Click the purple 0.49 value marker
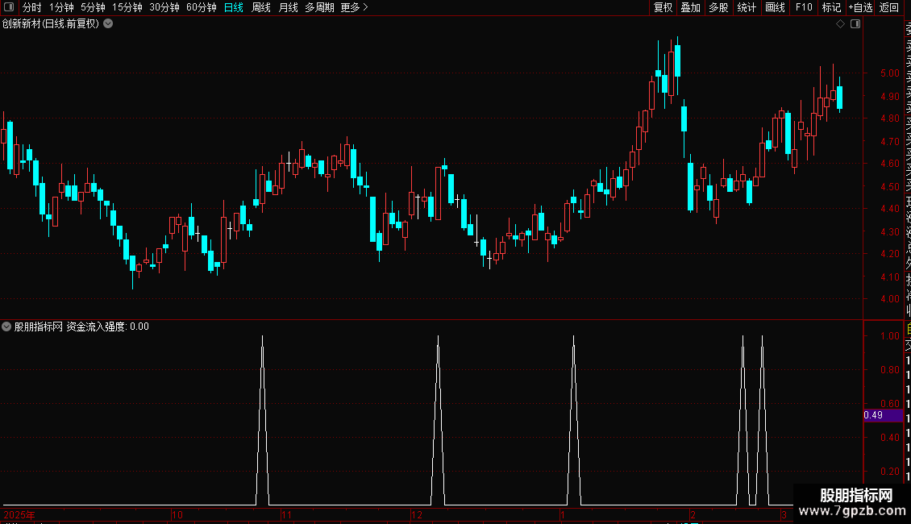911x524 pixels. 883,415
